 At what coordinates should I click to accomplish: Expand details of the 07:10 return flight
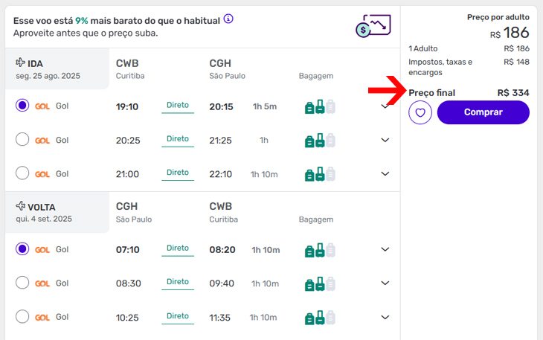(385, 249)
